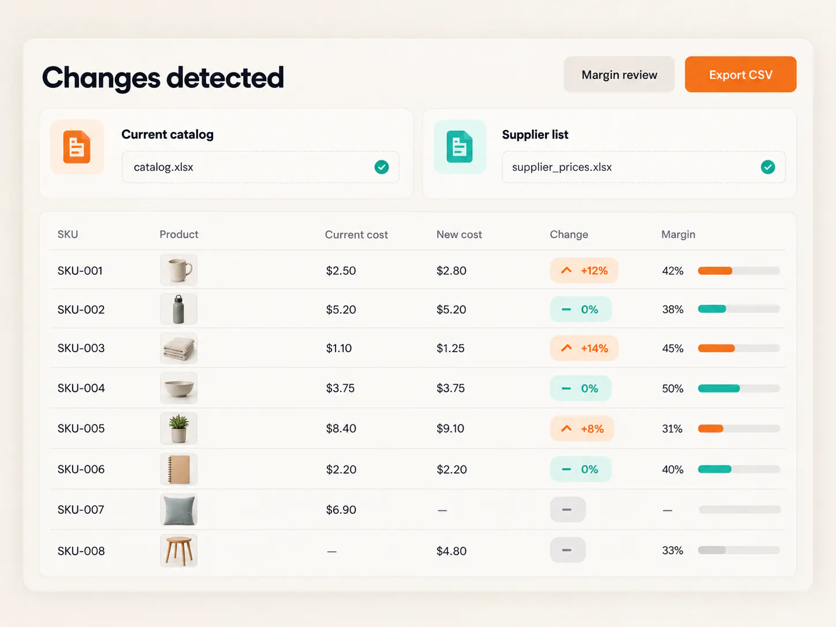Open the potted plant thumbnail for SKU-005
Viewport: 836px width, 627px height.
[x=179, y=428]
